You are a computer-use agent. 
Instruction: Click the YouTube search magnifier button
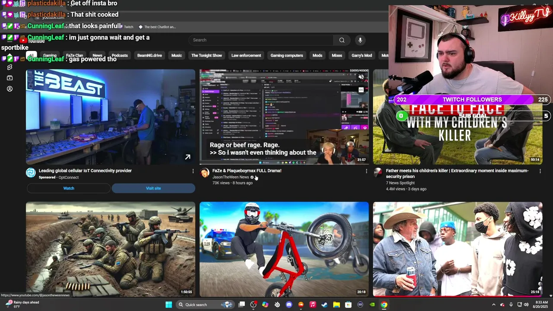pyautogui.click(x=342, y=40)
